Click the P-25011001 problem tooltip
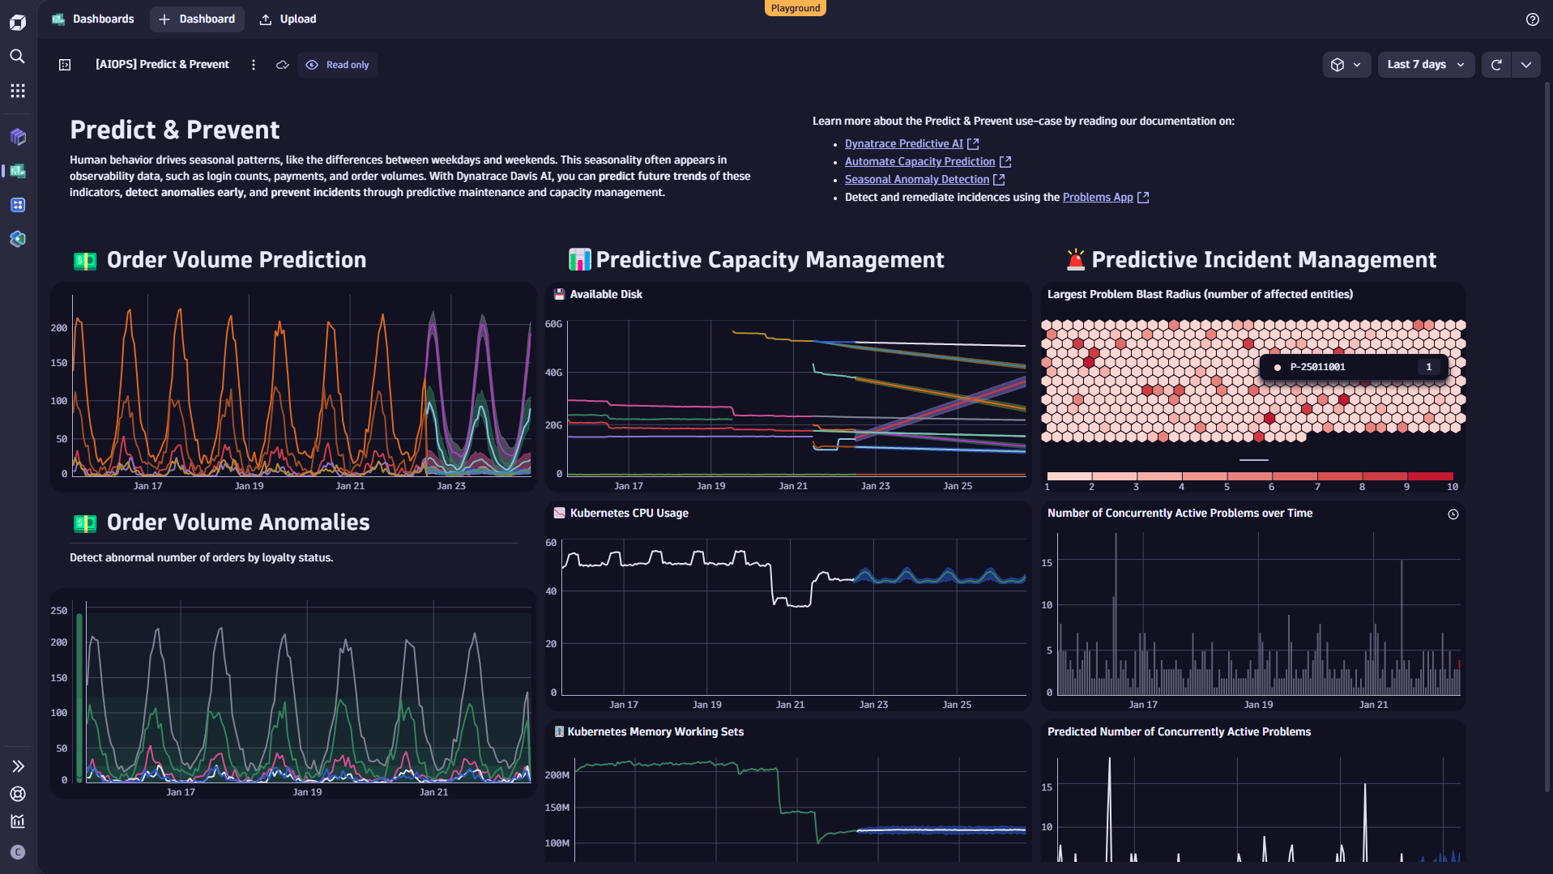 tap(1351, 366)
